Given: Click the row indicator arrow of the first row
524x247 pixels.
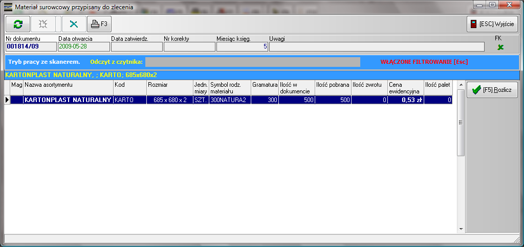Looking at the screenshot, I should [7, 100].
